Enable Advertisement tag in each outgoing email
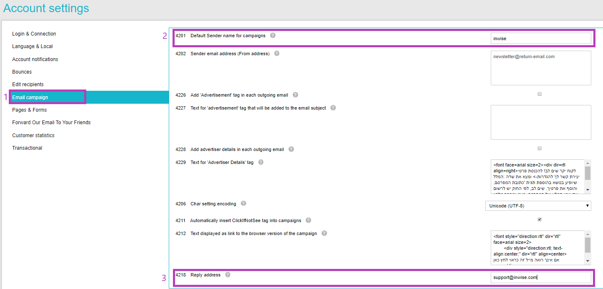This screenshot has width=603, height=289. (539, 94)
